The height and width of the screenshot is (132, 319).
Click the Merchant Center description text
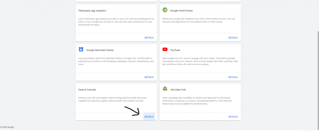(x=116, y=61)
